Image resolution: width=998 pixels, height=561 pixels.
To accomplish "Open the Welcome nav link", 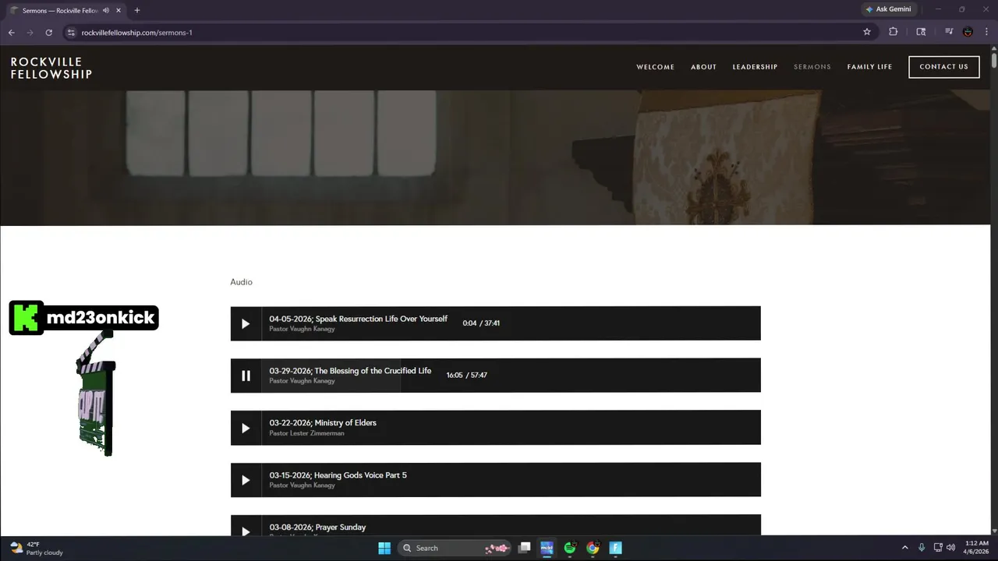I will (x=655, y=67).
